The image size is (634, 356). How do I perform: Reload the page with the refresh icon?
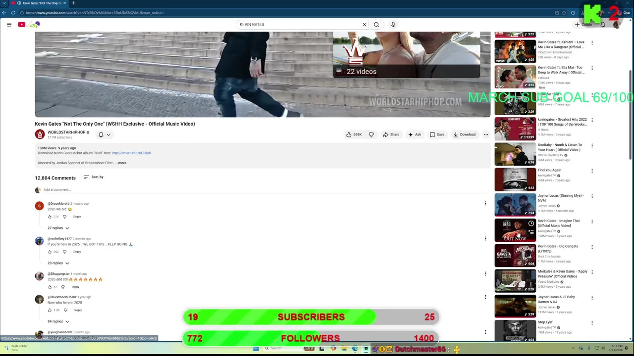click(13, 12)
